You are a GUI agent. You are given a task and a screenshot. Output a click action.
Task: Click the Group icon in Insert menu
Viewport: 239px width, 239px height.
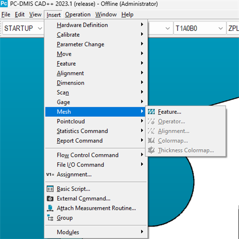click(x=50, y=218)
